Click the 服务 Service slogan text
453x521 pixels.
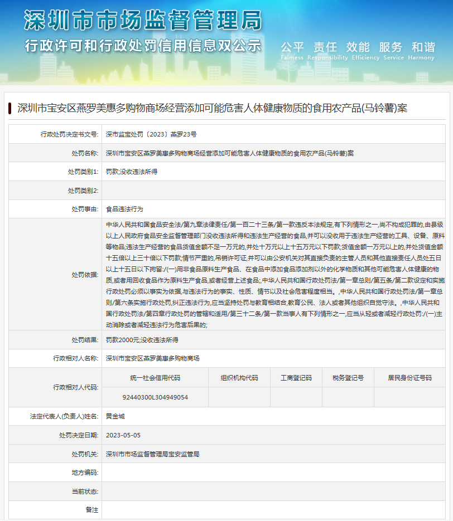(393, 51)
